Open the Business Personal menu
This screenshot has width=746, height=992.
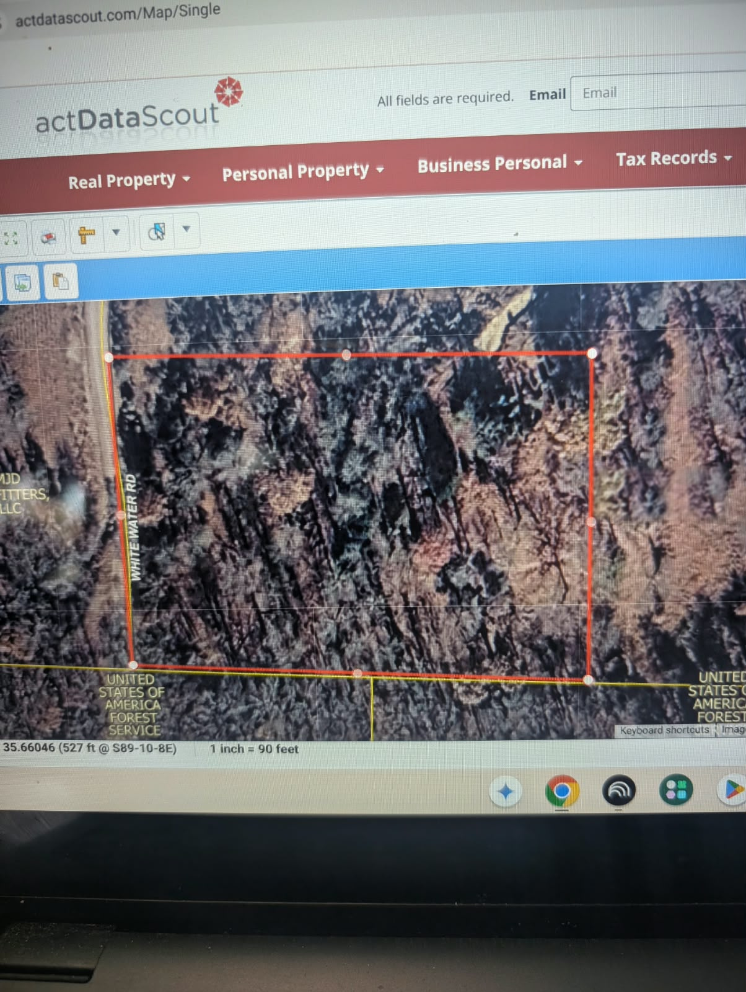[499, 164]
